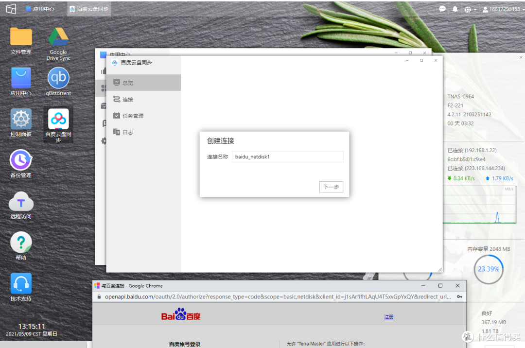Click the 4.2.11-2103251142 version text
Image resolution: width=525 pixels, height=348 pixels.
[470, 114]
